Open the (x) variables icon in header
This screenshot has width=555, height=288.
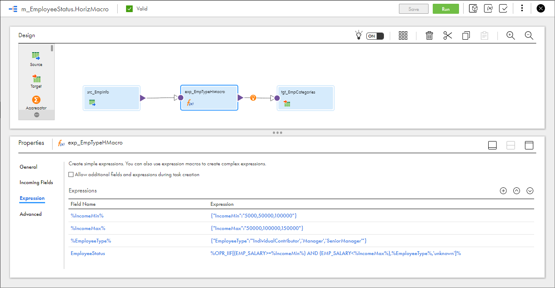488,9
